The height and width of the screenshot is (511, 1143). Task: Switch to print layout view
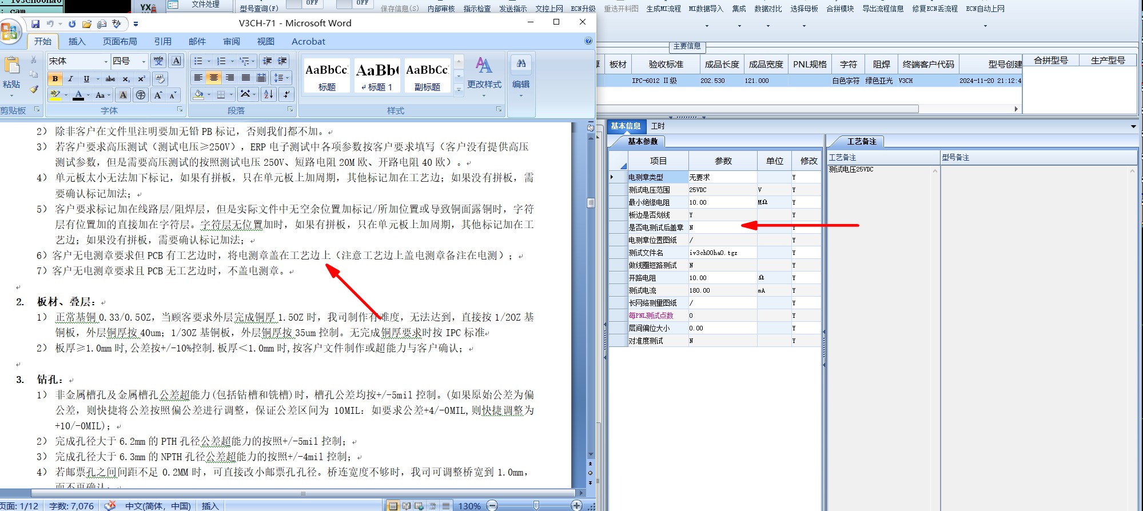[393, 506]
